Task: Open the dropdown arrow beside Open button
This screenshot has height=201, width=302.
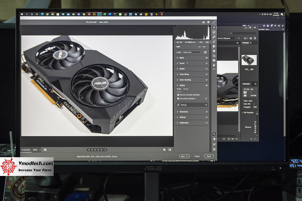Action: click(x=188, y=156)
